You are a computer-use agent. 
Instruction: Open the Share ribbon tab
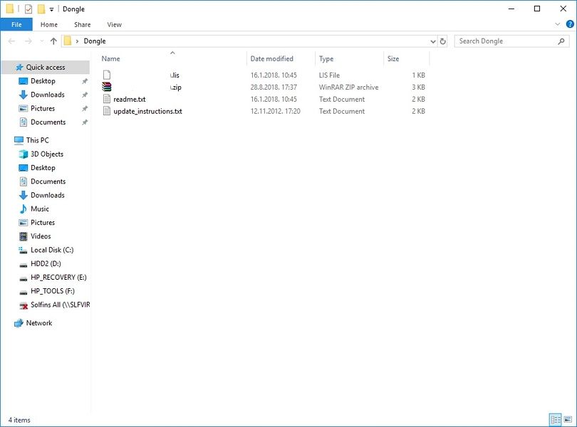coord(83,24)
